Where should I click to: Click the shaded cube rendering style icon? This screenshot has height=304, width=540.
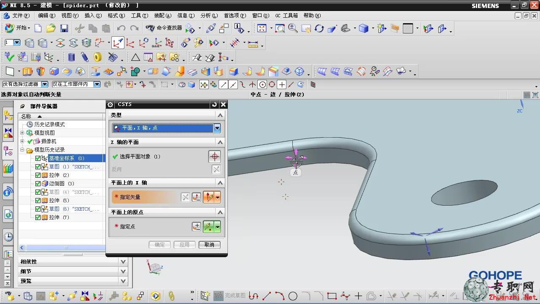[x=364, y=28]
